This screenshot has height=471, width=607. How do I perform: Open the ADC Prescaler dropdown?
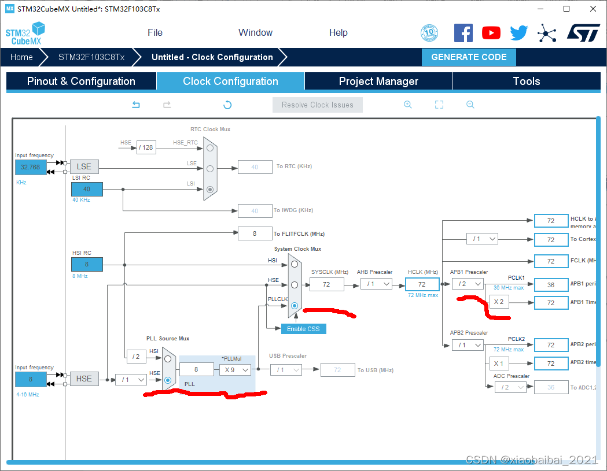coord(511,387)
